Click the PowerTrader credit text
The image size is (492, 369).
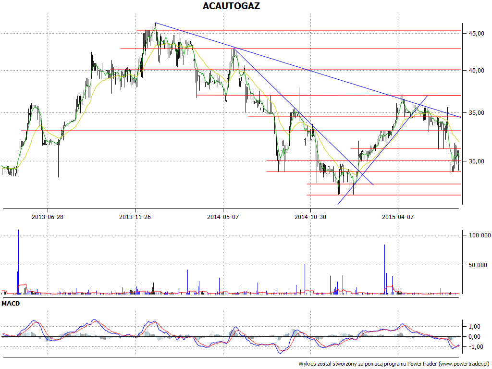tap(394, 364)
